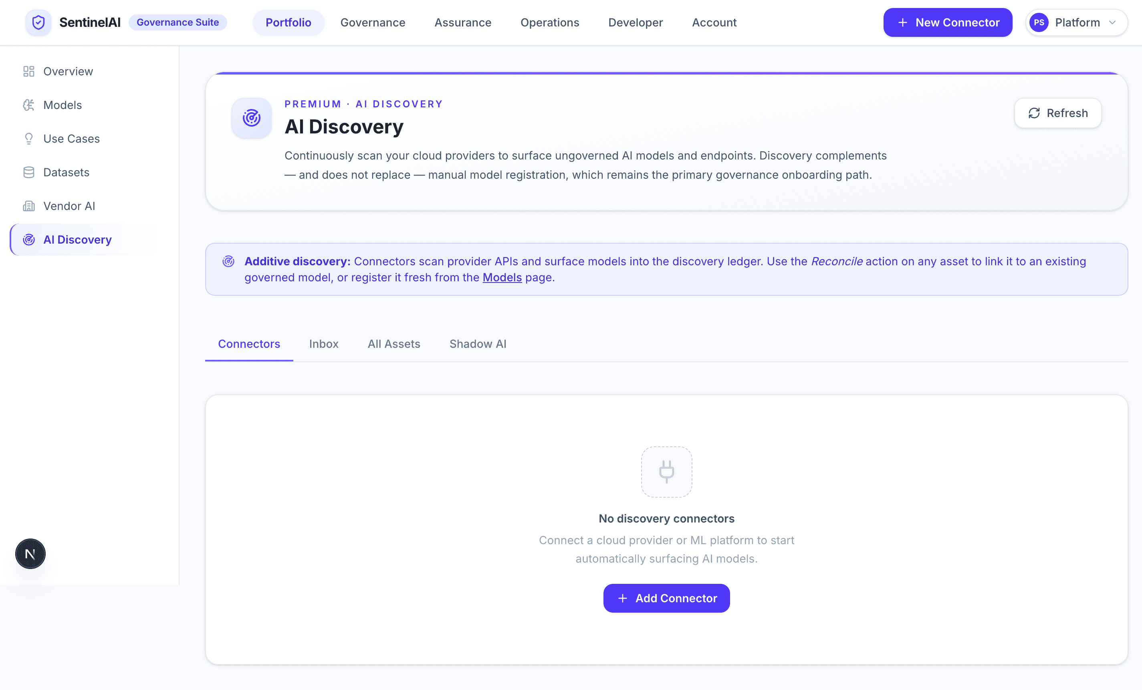This screenshot has width=1142, height=690.
Task: Select the Overview grid icon in sidebar
Action: (28, 71)
